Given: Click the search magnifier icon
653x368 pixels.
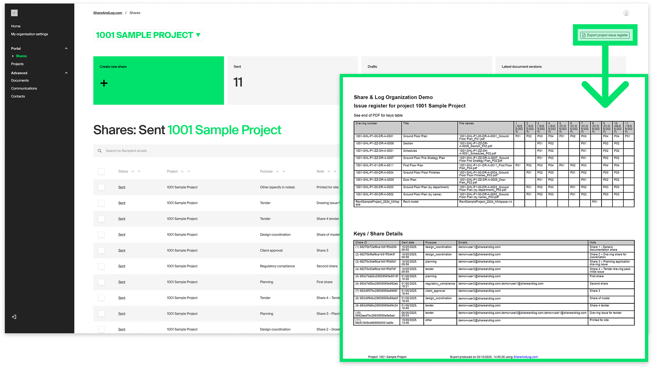Looking at the screenshot, I should point(100,151).
